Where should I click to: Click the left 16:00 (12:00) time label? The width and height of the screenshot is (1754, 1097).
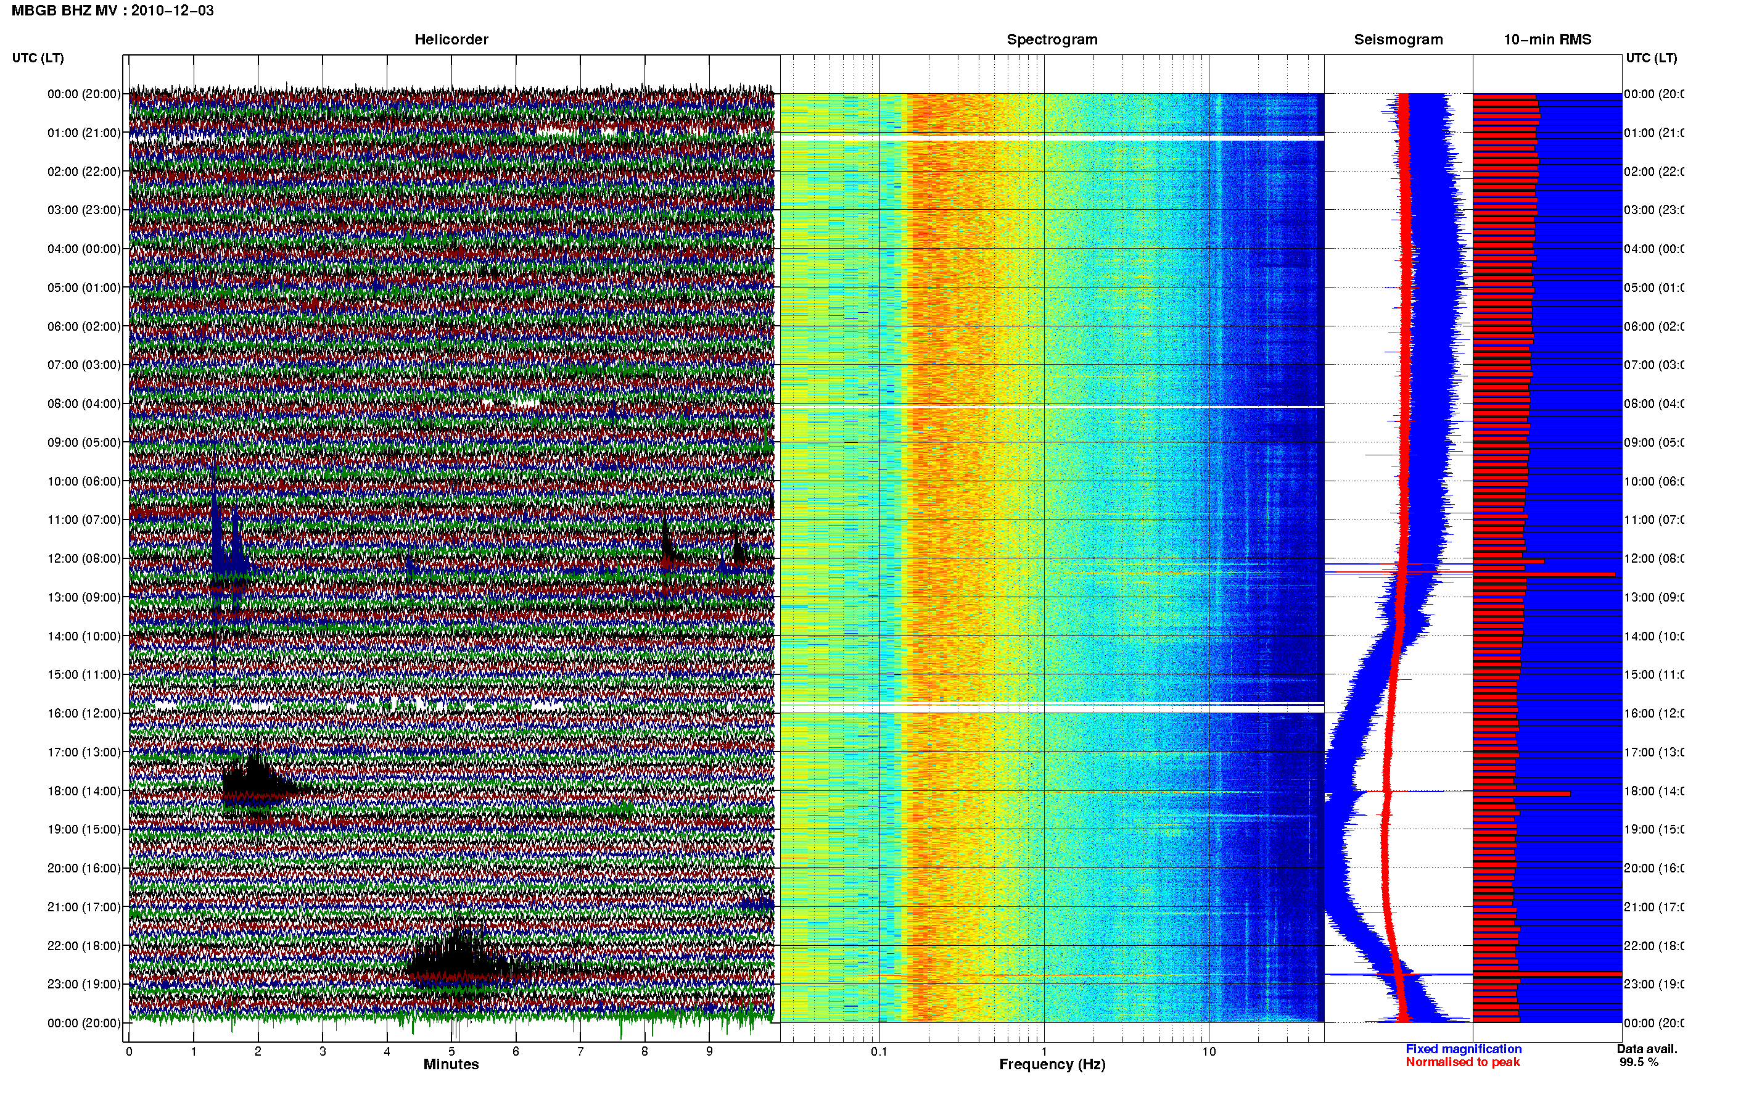pos(84,713)
